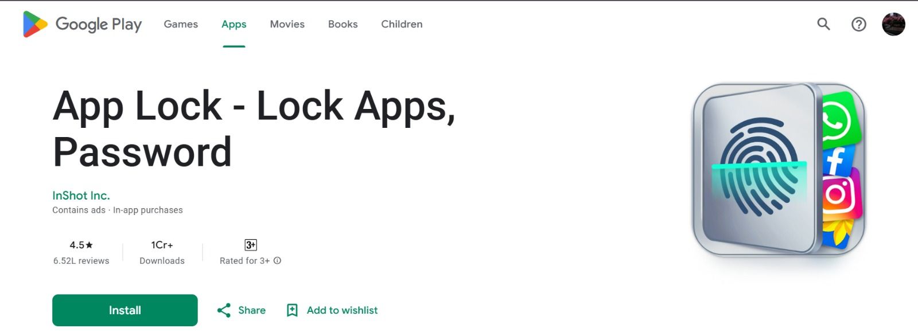Click the 1Cr+ downloads count

tap(162, 245)
